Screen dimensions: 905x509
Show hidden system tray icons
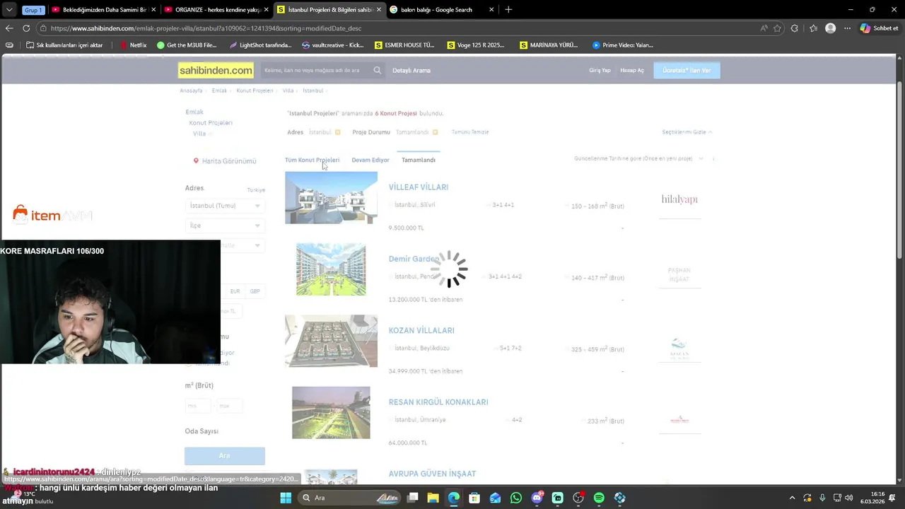click(x=792, y=498)
